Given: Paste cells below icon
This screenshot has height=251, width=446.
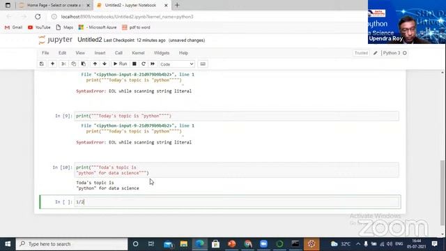Looking at the screenshot, I should [x=84, y=63].
